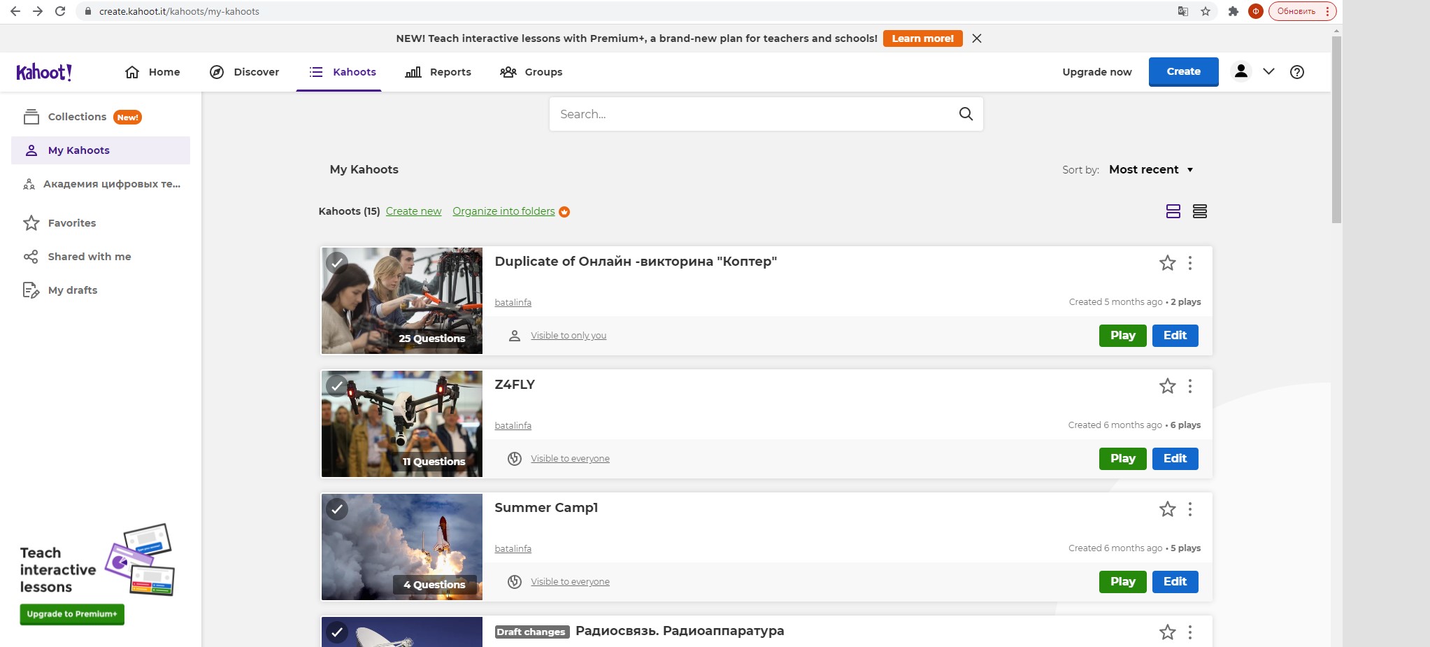This screenshot has width=1430, height=647.
Task: Open the Sort by Most recent dropdown
Action: click(1151, 169)
